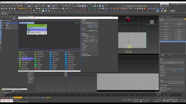Add the Birth Skeleton operator
This screenshot has width=186, height=104.
pyautogui.click(x=25, y=69)
